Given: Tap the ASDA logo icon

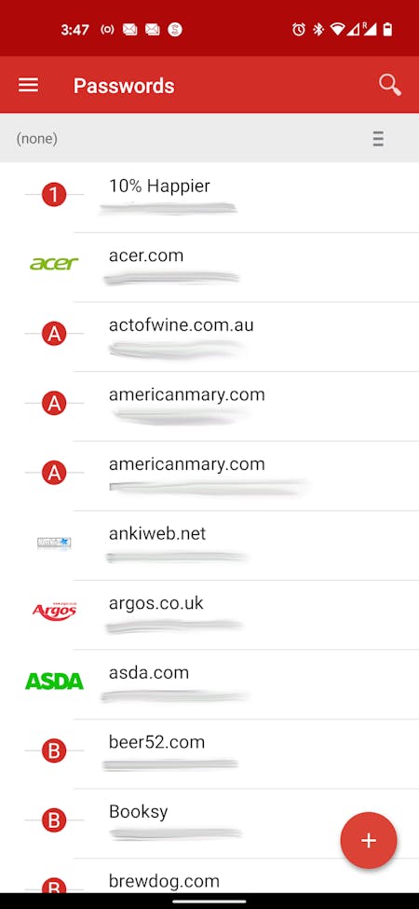Looking at the screenshot, I should [54, 682].
